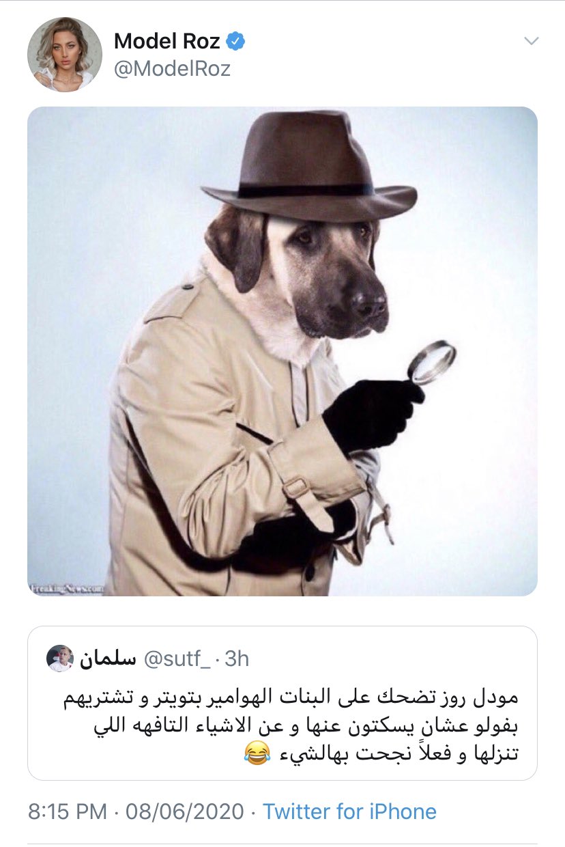Viewport: 565px width, 847px height.
Task: Expand the tweet options chevron
Action: pyautogui.click(x=531, y=41)
